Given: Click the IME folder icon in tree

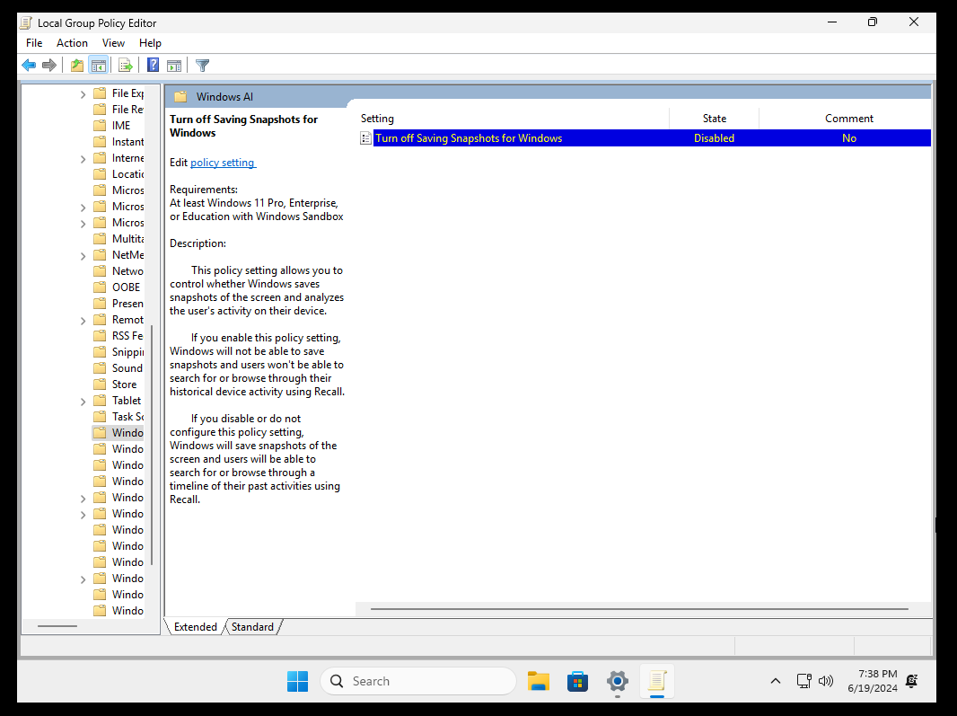Looking at the screenshot, I should [x=100, y=125].
